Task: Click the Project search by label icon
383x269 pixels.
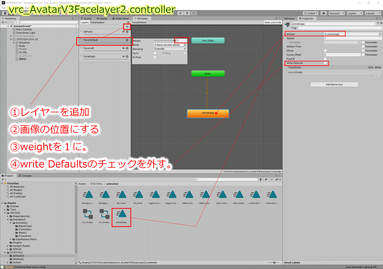Action: (266, 180)
